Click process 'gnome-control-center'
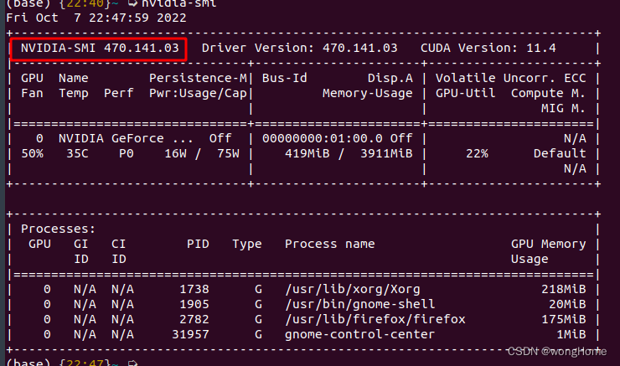This screenshot has width=620, height=366. 359,335
